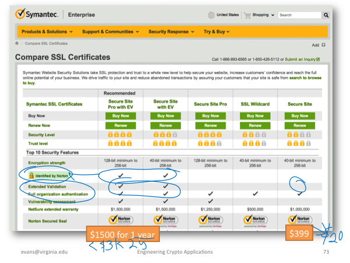Click the $1,250,000 warranty value
This screenshot has height=263, width=350.
pos(210,209)
